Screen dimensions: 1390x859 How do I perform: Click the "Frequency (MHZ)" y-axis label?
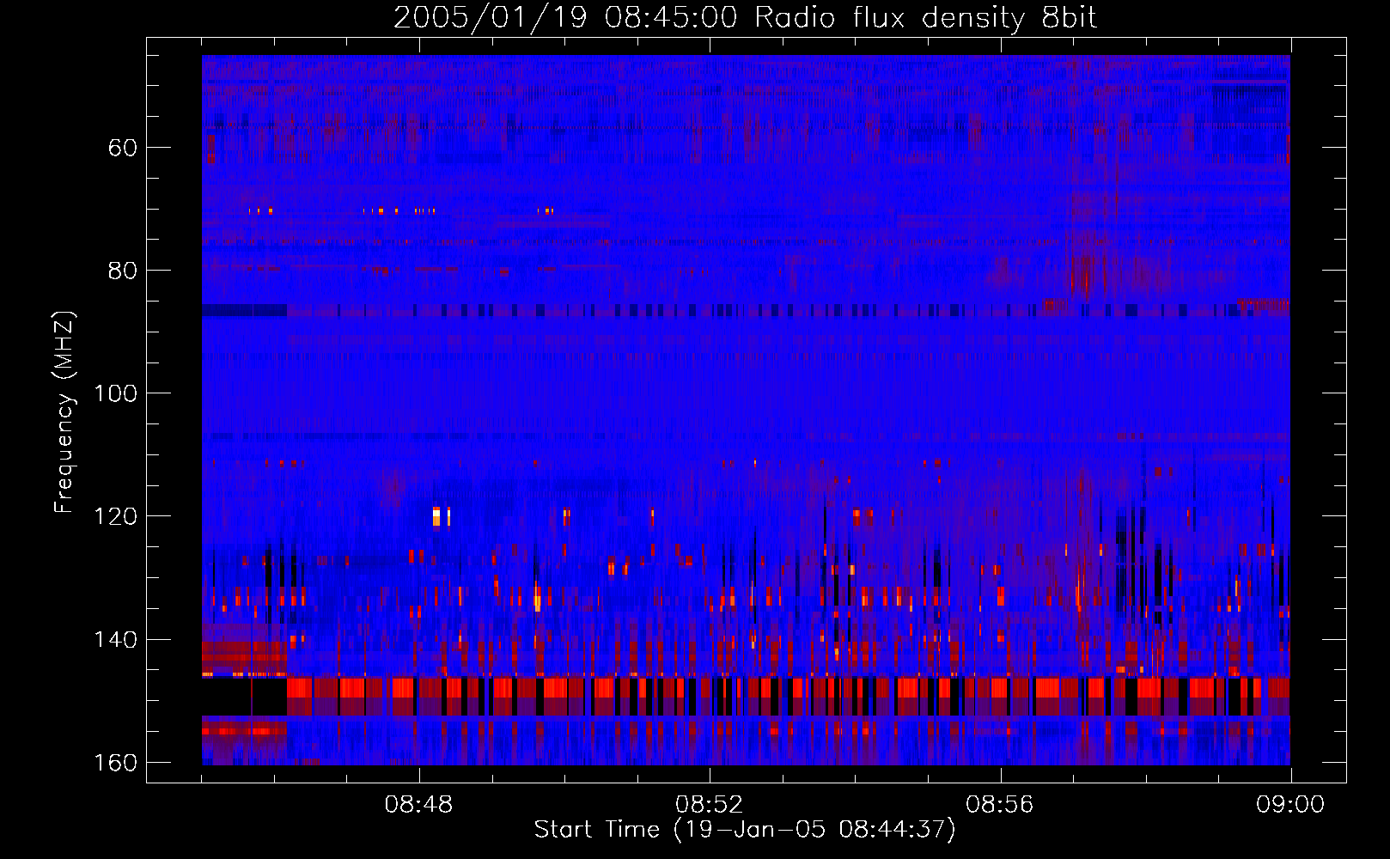coord(64,411)
